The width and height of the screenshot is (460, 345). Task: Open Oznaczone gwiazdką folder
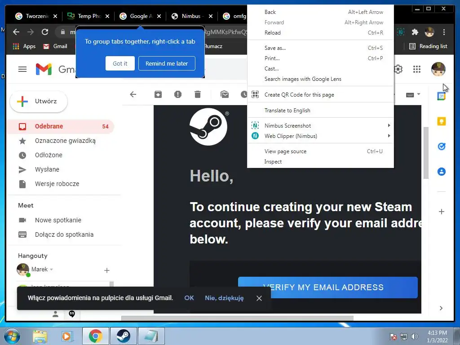(x=60, y=141)
